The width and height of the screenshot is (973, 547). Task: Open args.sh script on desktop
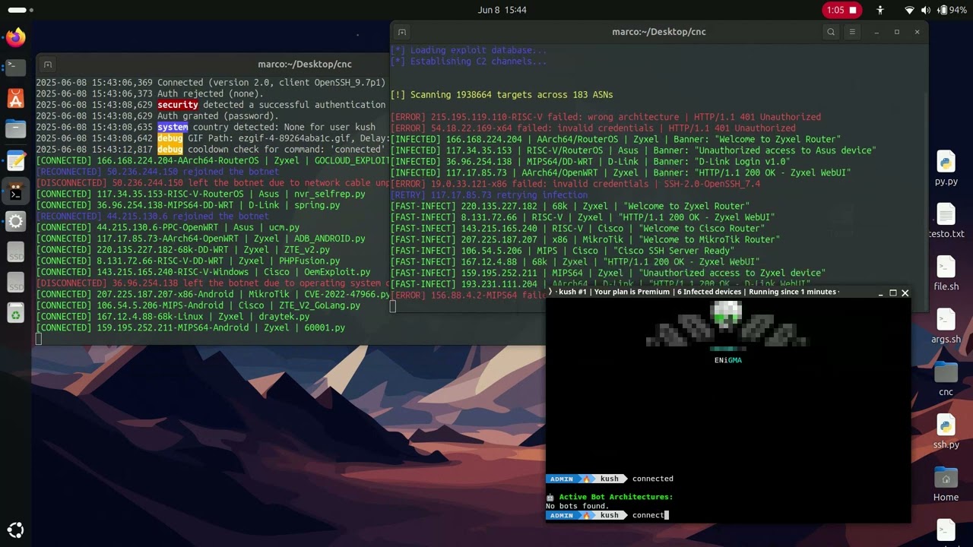click(x=946, y=326)
